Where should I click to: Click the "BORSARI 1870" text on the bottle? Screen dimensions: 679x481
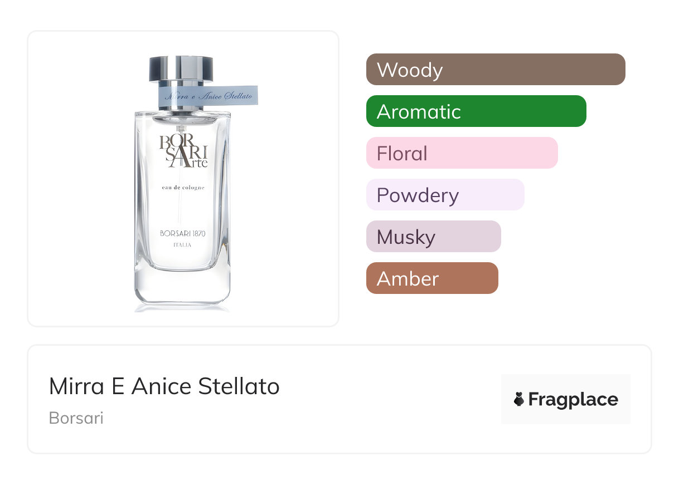point(183,233)
